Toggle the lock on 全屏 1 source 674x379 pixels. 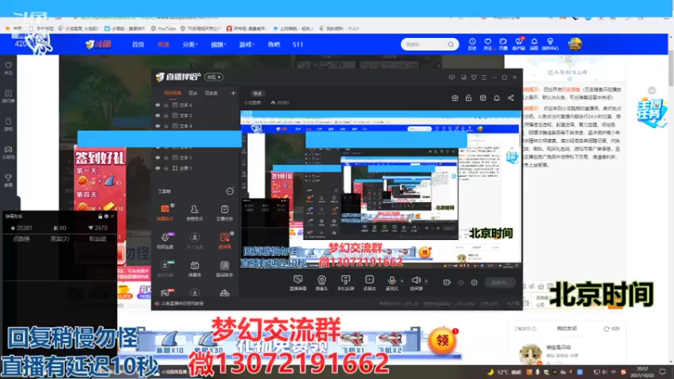point(166,168)
